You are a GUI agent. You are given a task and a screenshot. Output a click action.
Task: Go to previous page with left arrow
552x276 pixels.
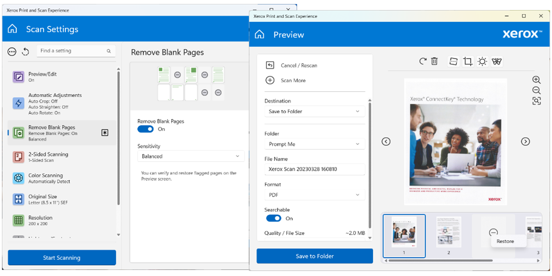click(x=386, y=141)
